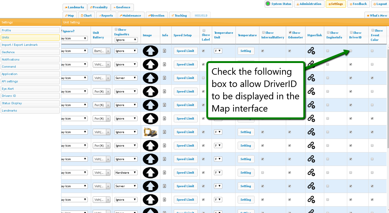Click temperature Setting button in first row
This screenshot has height=213, width=389.
point(246,51)
